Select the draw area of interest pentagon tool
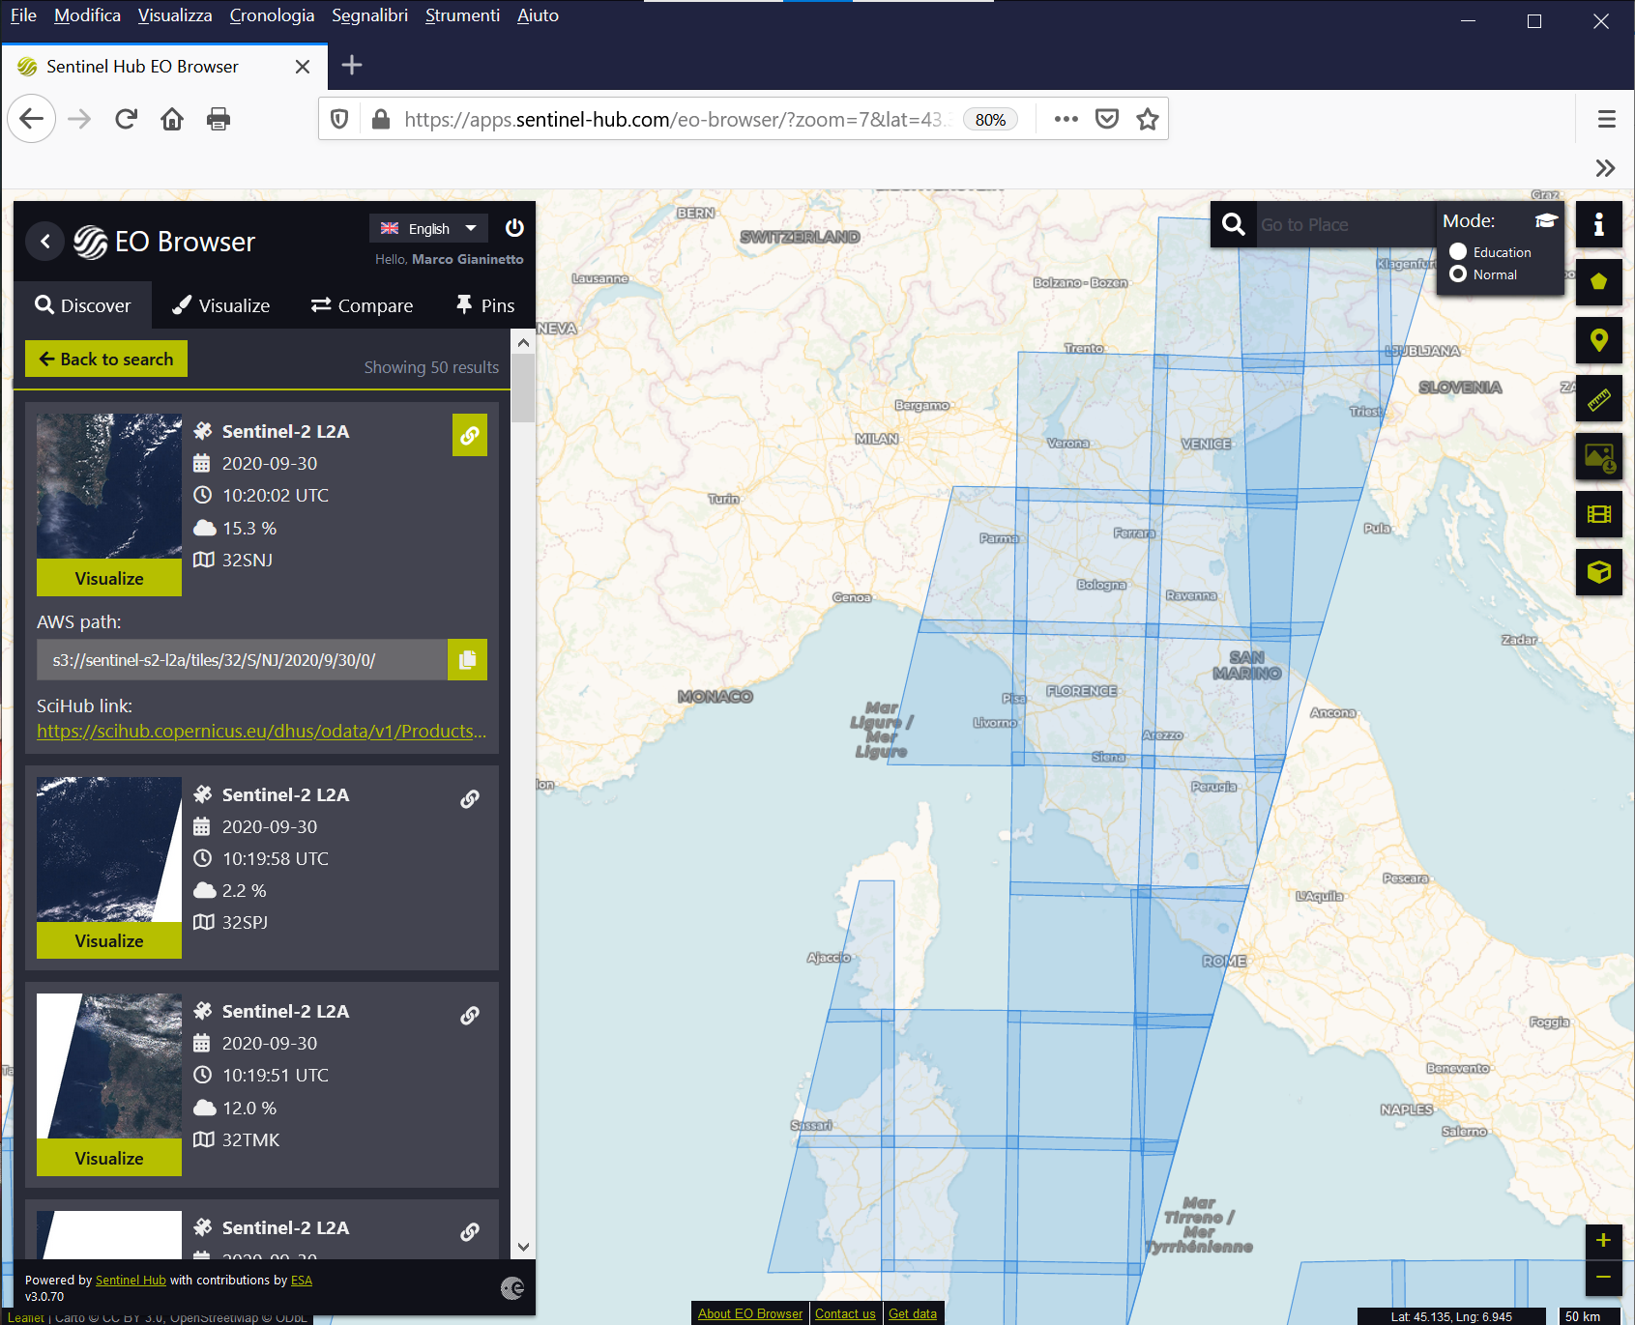The height and width of the screenshot is (1325, 1635). [x=1599, y=282]
